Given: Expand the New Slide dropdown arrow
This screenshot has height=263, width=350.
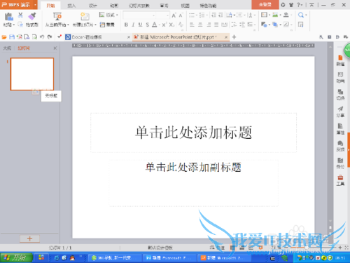Looking at the screenshot, I should point(95,25).
